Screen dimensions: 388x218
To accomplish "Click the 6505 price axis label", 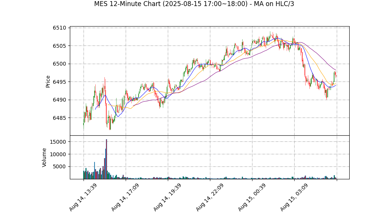I will pyautogui.click(x=59, y=46).
